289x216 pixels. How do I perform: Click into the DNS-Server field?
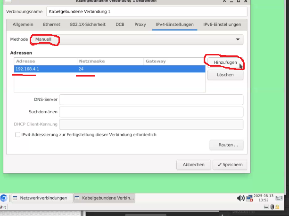coord(151,100)
